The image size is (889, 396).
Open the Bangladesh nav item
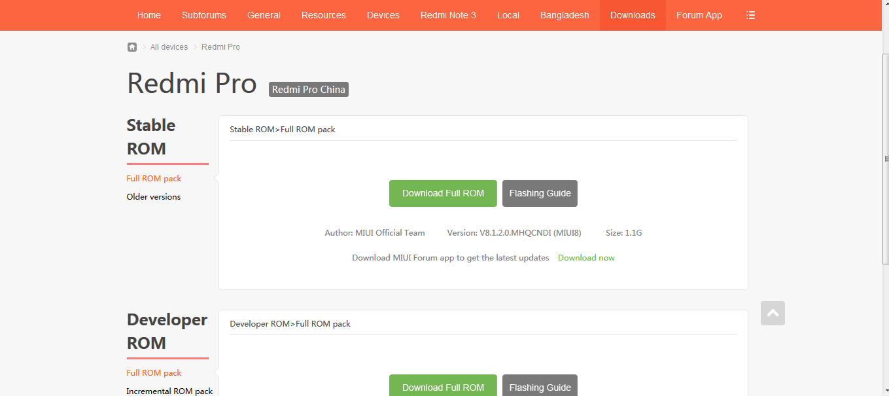coord(565,15)
